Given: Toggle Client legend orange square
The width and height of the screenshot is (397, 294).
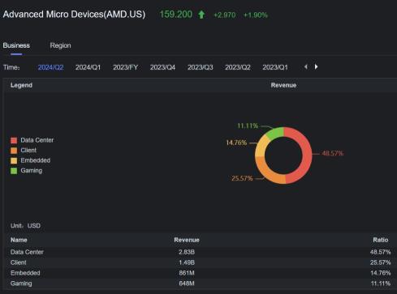Looking at the screenshot, I should pyautogui.click(x=14, y=151).
